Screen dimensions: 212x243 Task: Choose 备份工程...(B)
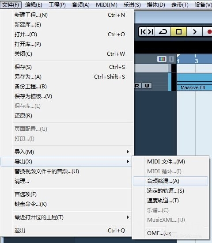(67, 87)
